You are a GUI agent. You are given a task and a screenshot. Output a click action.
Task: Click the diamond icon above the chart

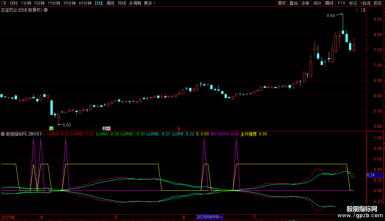tap(357, 10)
